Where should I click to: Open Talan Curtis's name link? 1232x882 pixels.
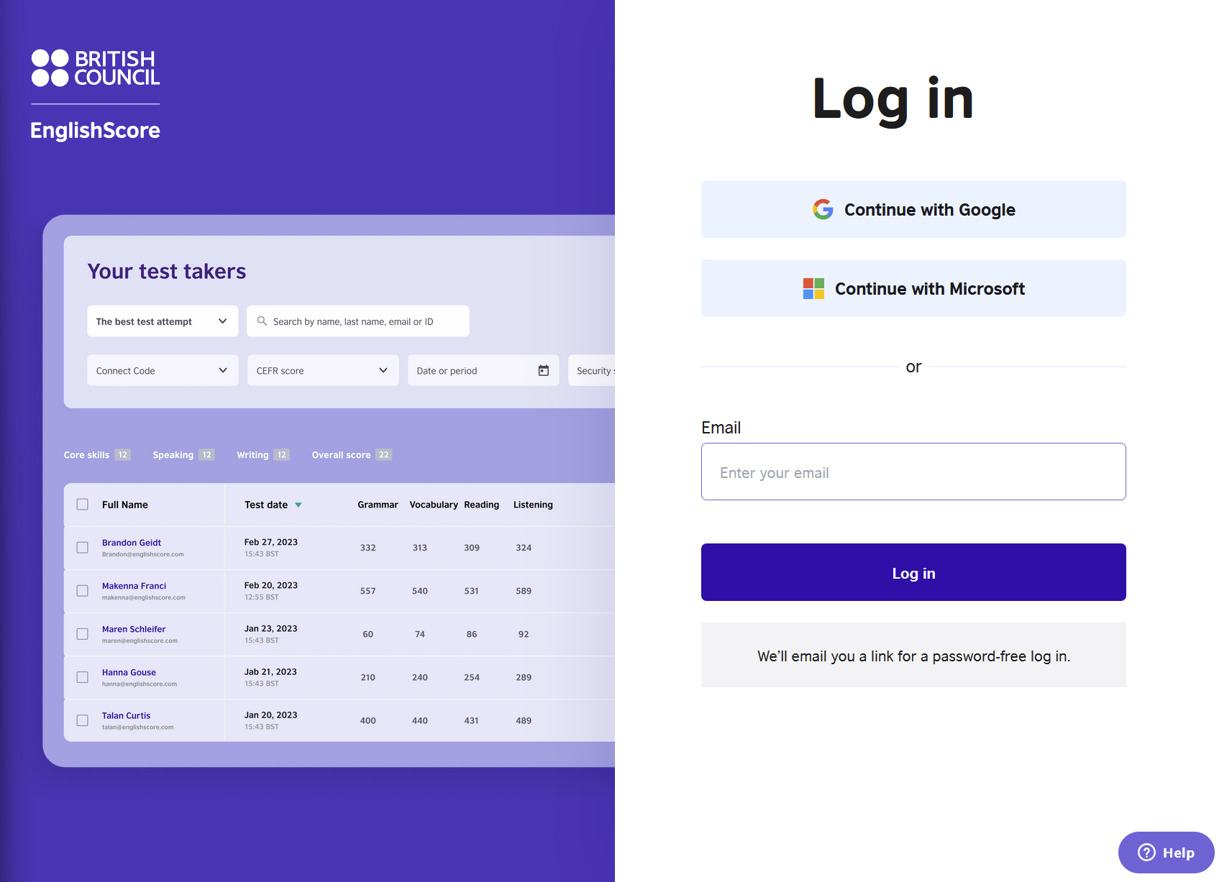126,715
